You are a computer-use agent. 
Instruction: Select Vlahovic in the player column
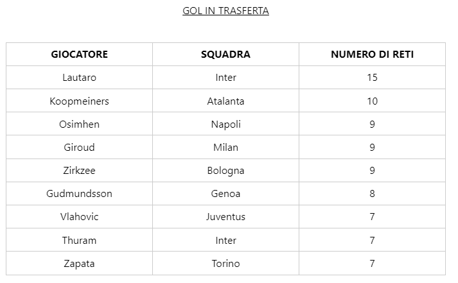[80, 217]
